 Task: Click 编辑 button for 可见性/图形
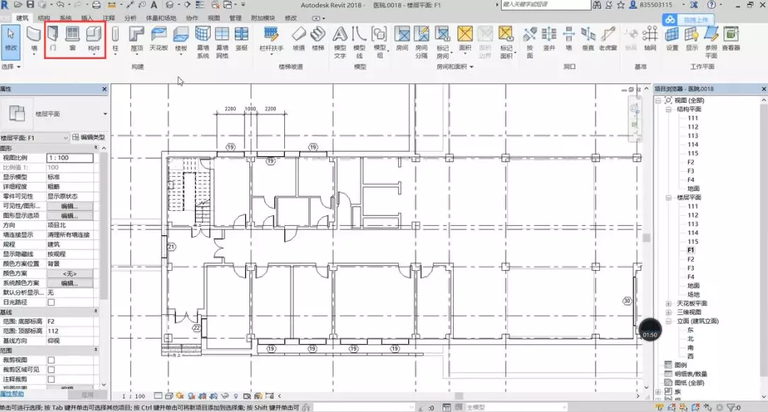(x=70, y=206)
